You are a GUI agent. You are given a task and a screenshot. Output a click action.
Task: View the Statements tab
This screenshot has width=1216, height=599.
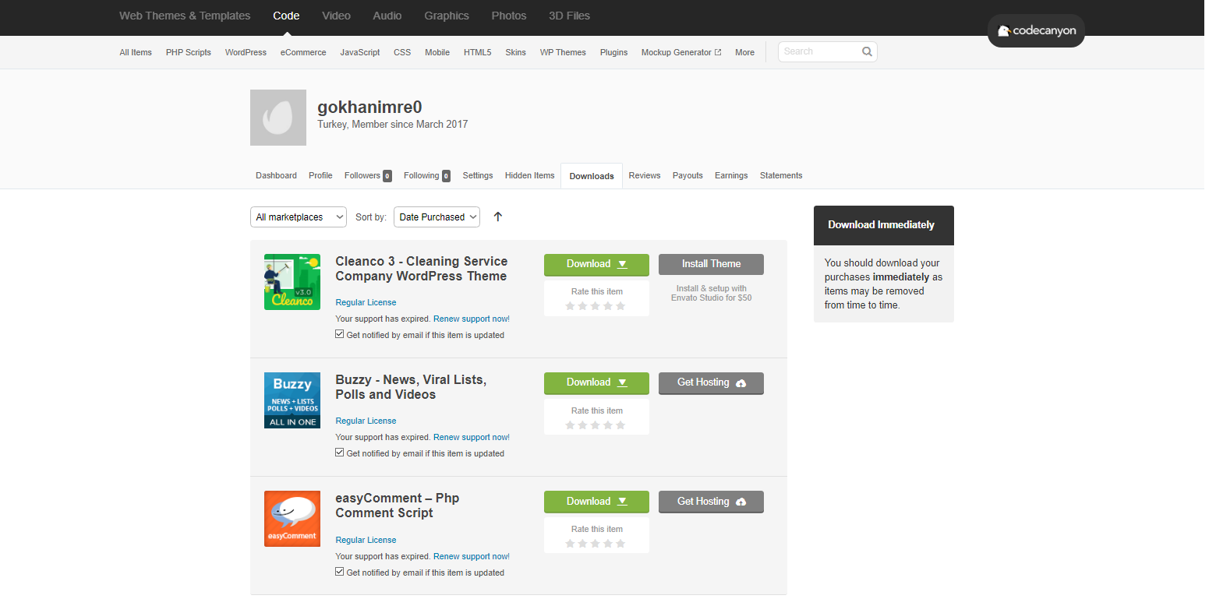click(x=781, y=175)
